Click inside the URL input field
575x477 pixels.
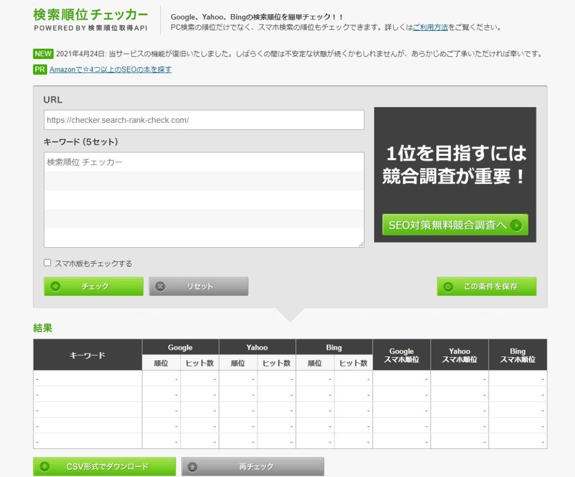click(203, 119)
